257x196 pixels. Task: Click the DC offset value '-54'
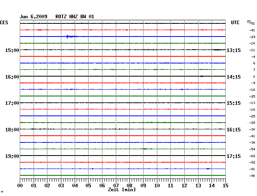[252, 149]
